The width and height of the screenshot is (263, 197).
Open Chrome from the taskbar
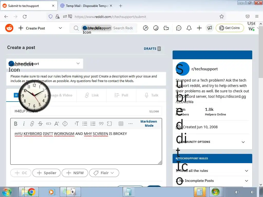click(x=32, y=192)
